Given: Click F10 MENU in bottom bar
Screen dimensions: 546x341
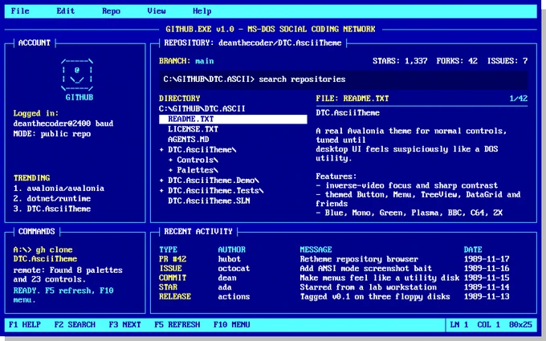Looking at the screenshot, I should (231, 325).
